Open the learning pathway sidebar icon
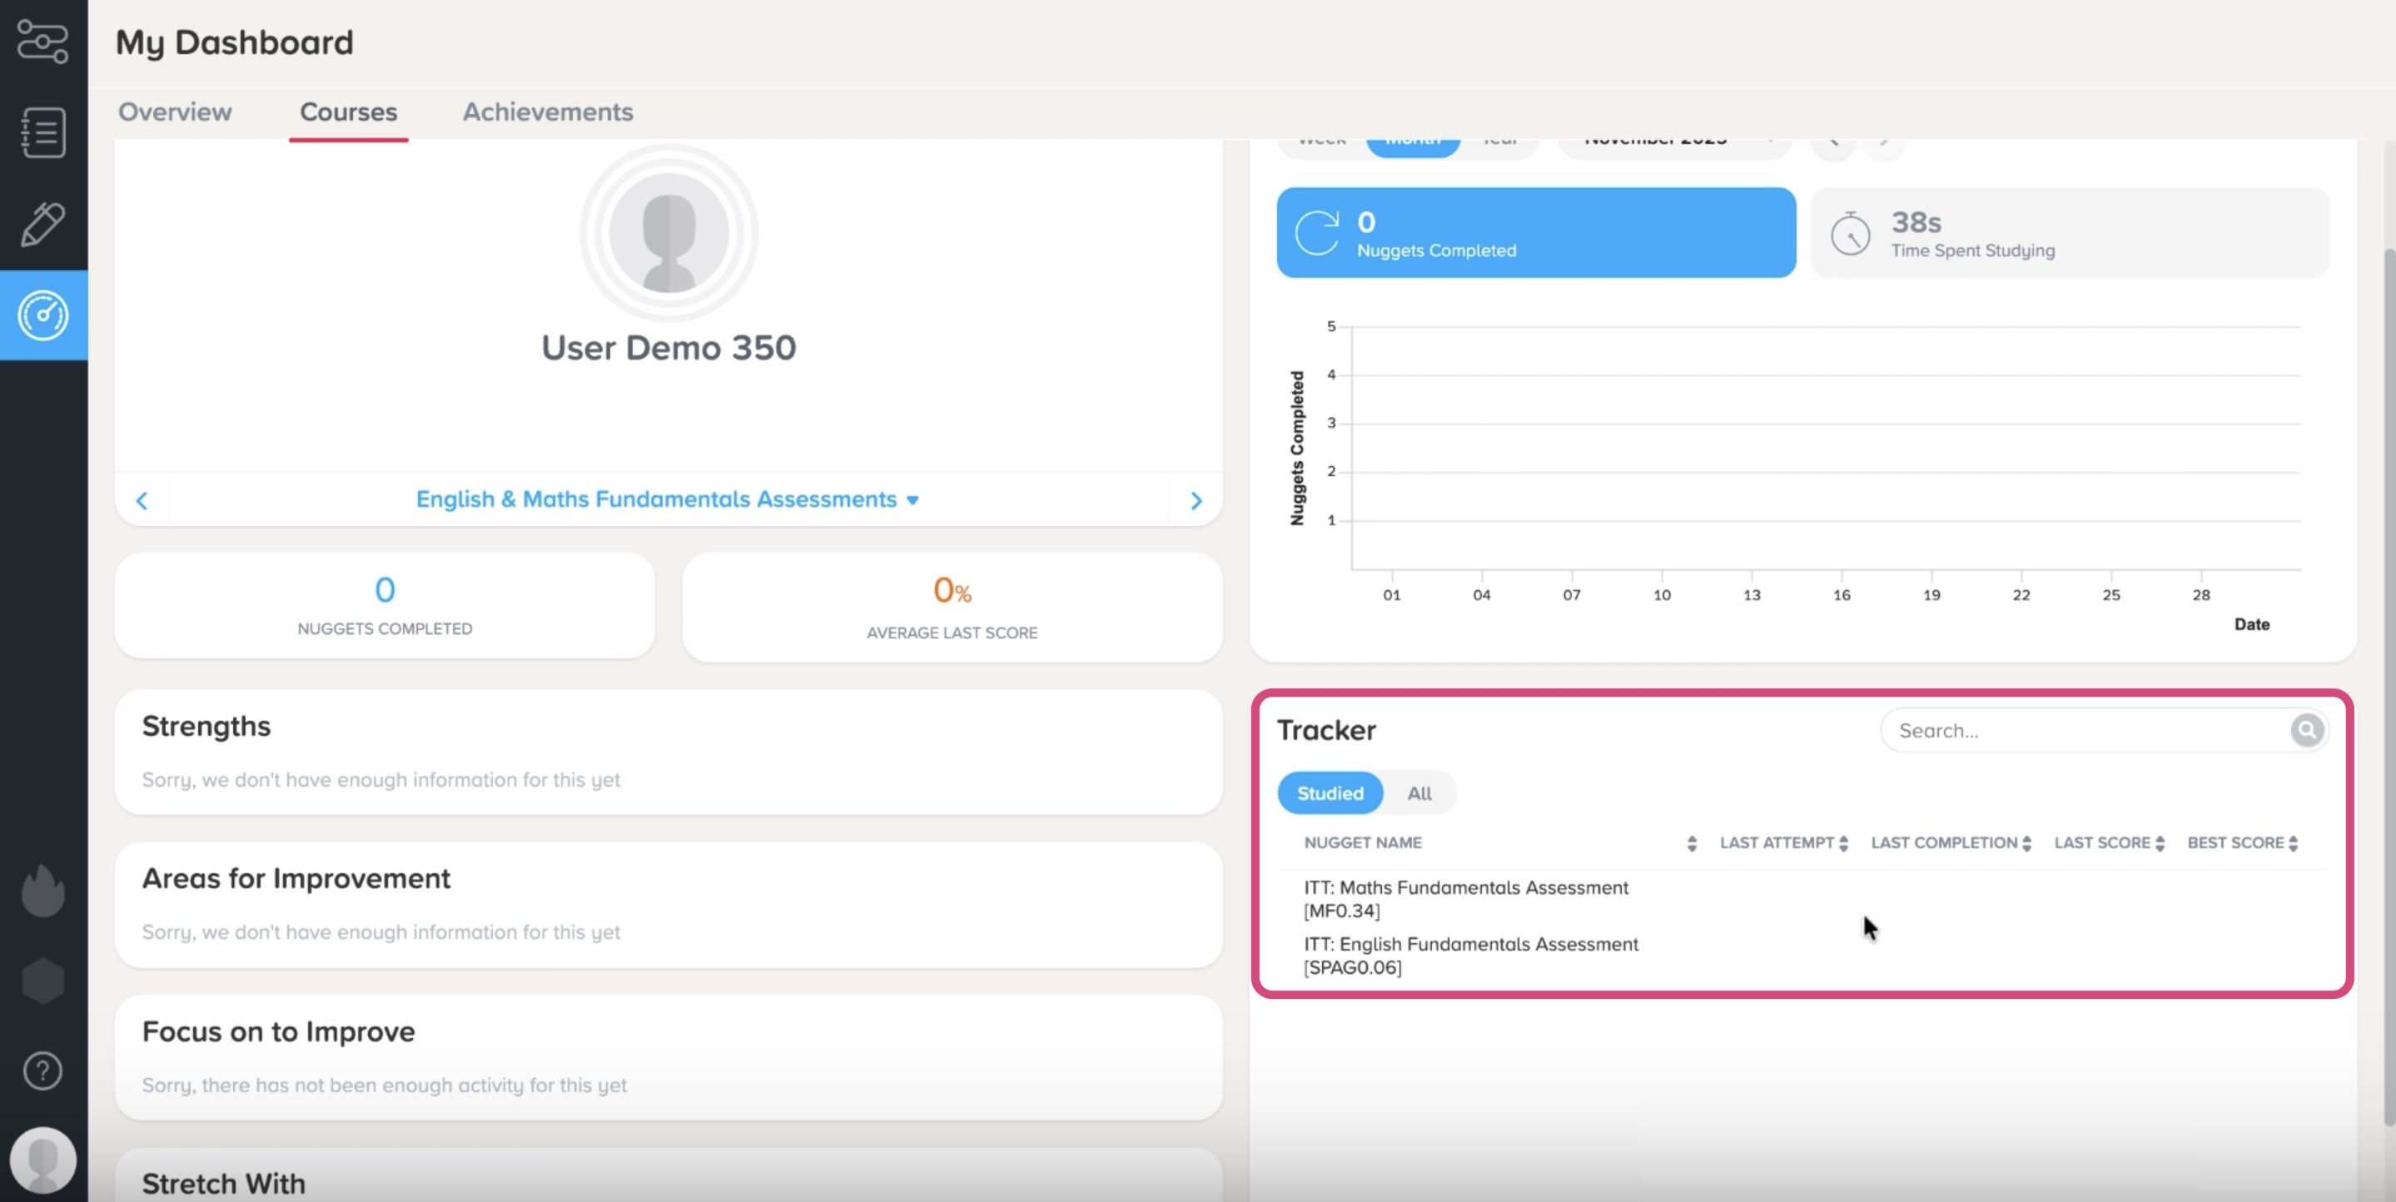The image size is (2396, 1202). coord(42,42)
